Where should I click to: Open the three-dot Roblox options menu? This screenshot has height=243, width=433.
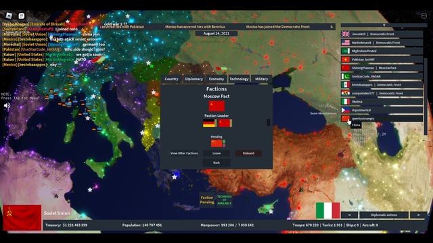pyautogui.click(x=424, y=16)
